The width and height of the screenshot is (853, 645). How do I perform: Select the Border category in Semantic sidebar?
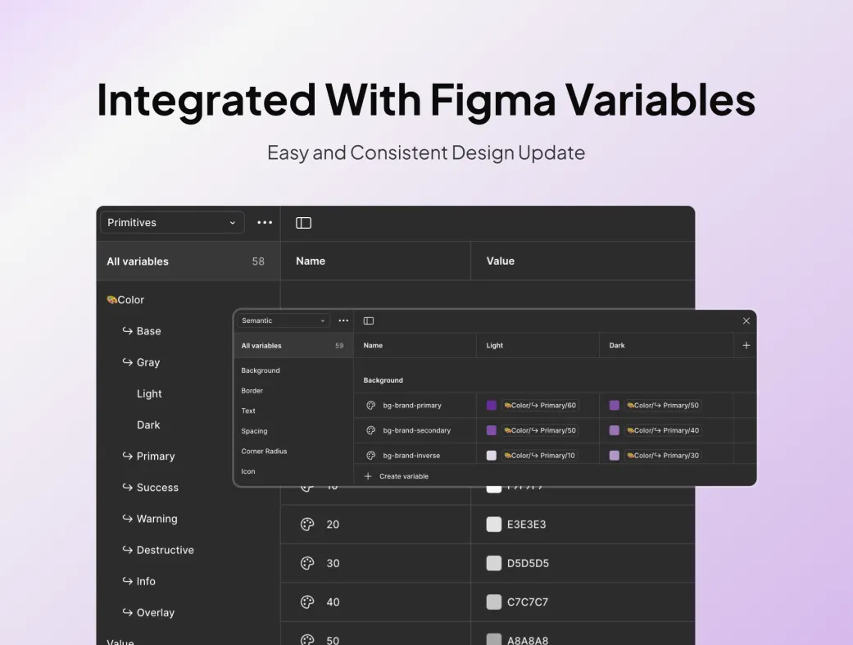click(x=252, y=390)
